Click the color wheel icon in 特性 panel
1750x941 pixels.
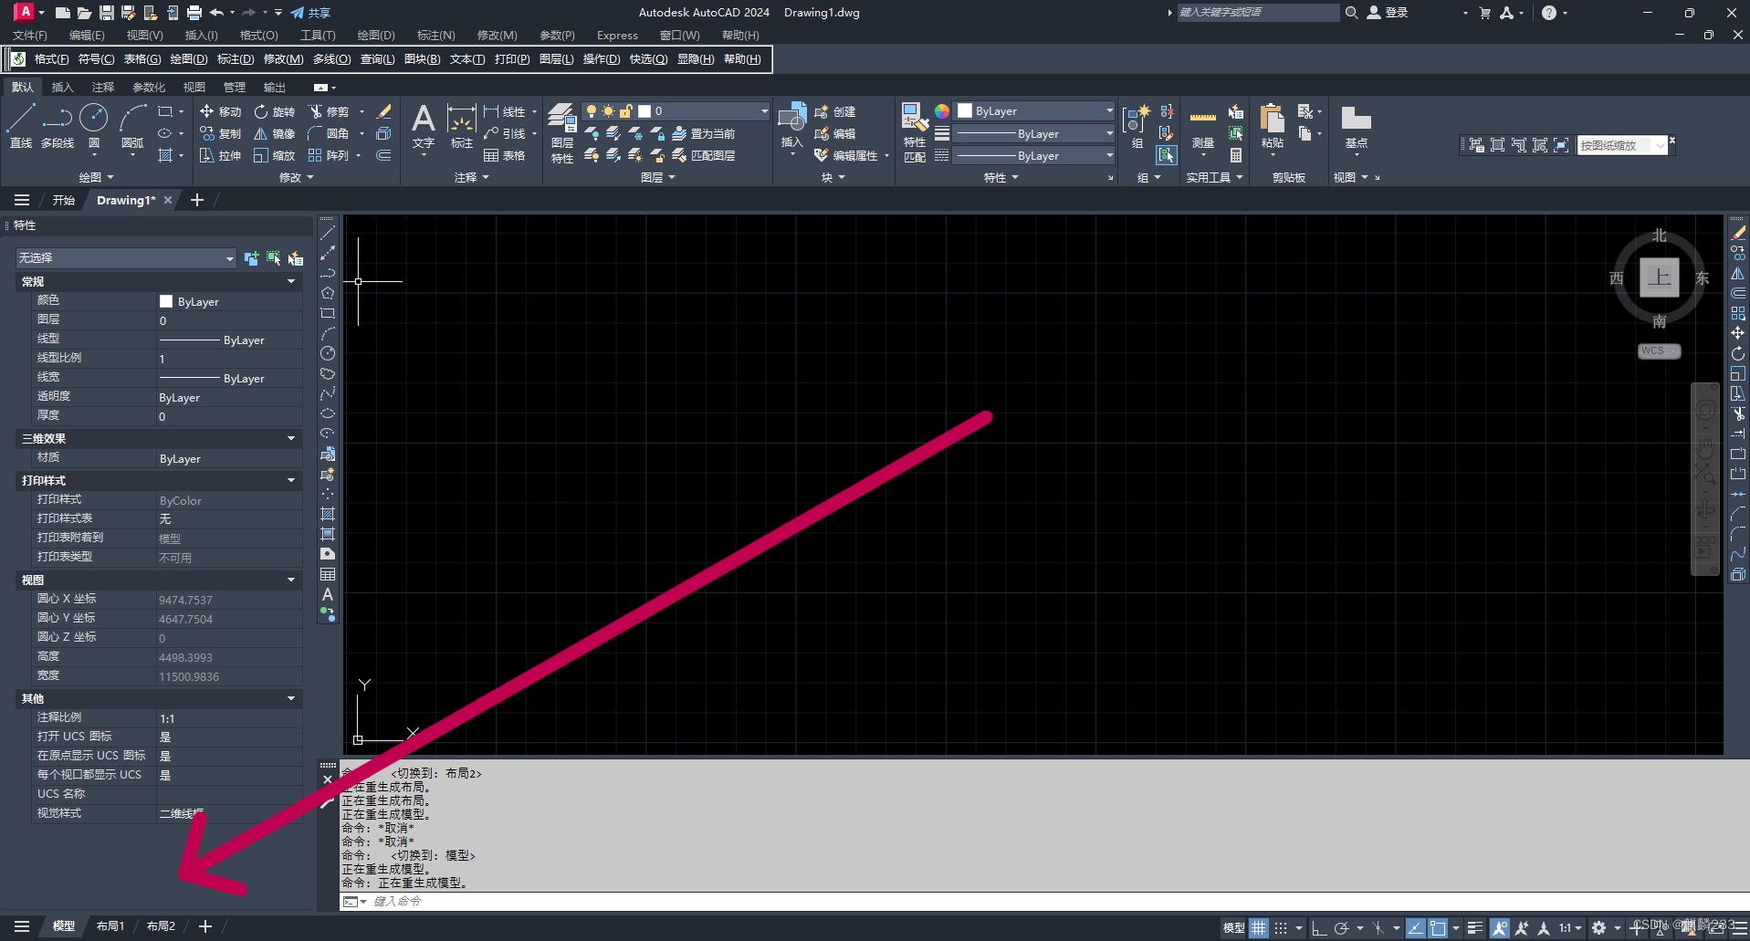pos(942,111)
